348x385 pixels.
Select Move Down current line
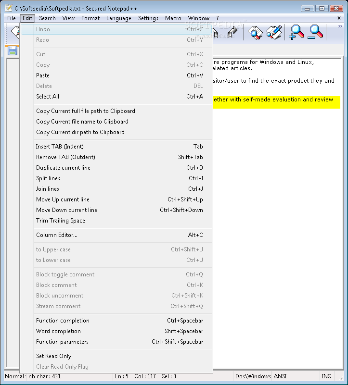click(116, 210)
